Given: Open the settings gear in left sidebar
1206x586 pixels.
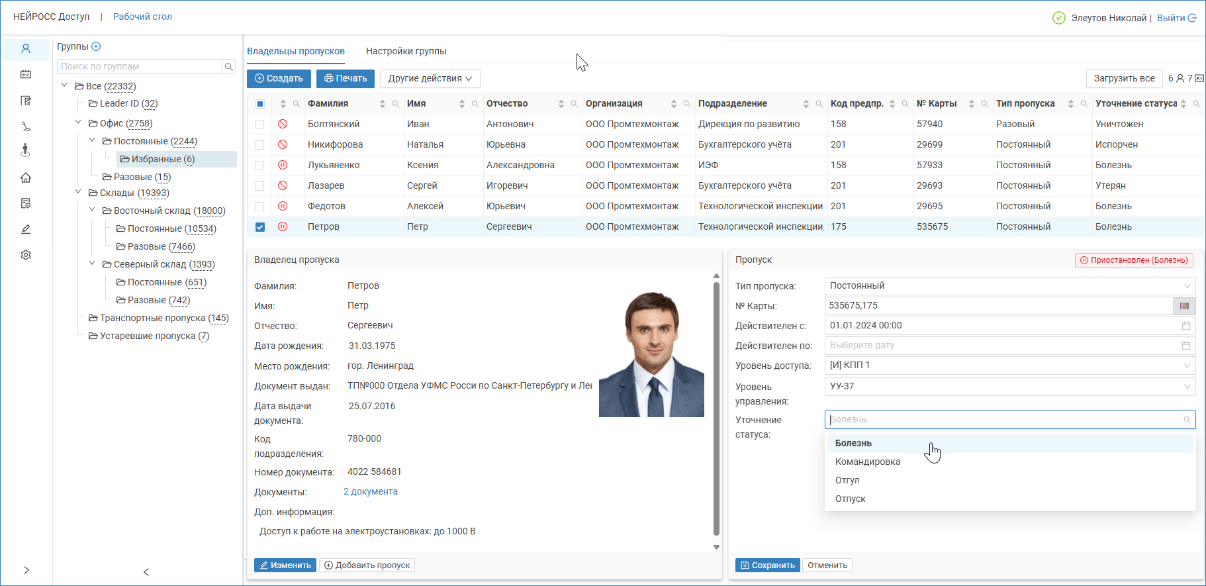Looking at the screenshot, I should 26,255.
